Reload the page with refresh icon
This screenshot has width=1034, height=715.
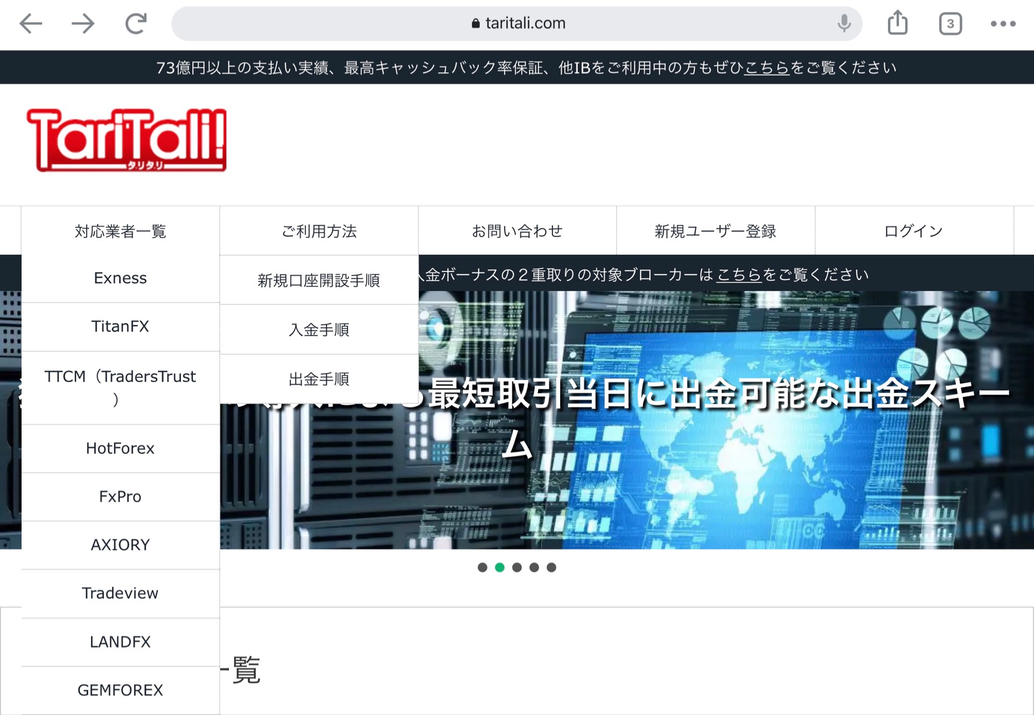point(136,24)
